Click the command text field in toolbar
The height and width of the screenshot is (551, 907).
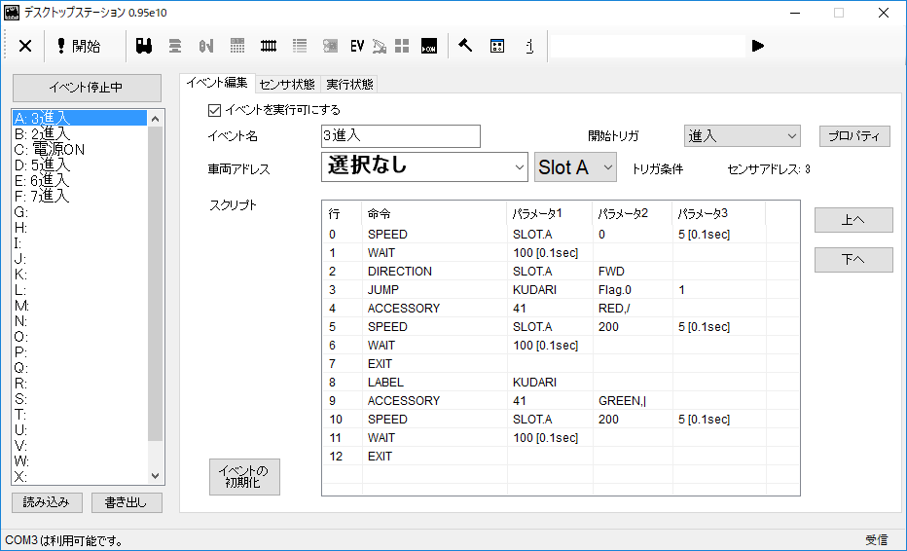(647, 46)
